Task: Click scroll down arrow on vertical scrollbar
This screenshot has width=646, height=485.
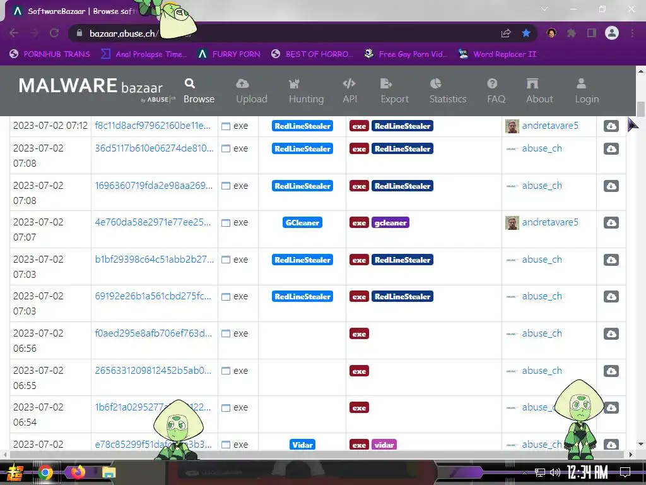Action: (x=641, y=444)
